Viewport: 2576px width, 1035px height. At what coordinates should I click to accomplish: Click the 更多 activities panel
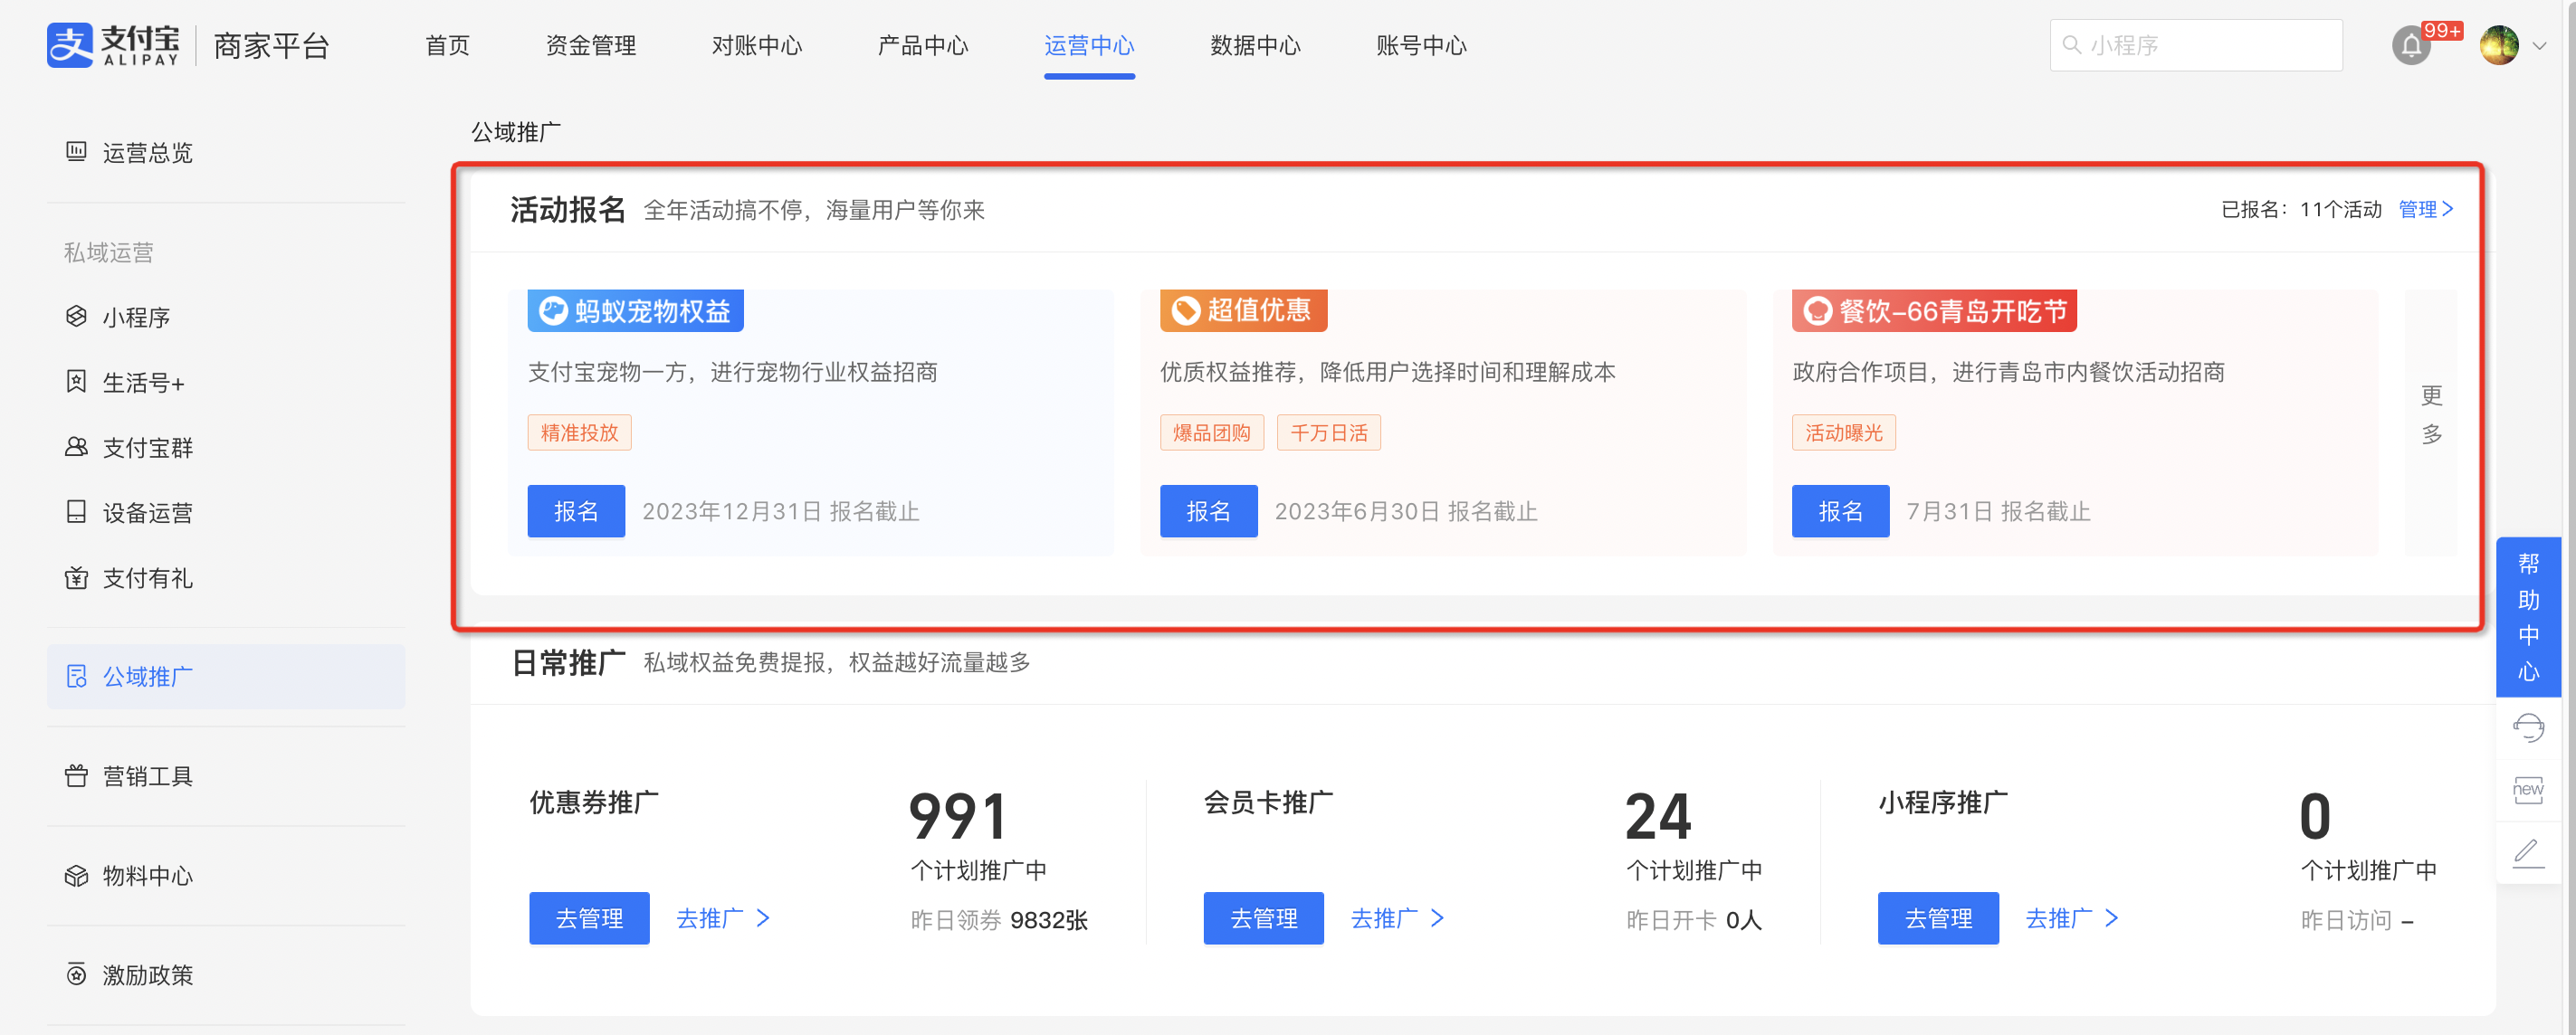pyautogui.click(x=2431, y=421)
